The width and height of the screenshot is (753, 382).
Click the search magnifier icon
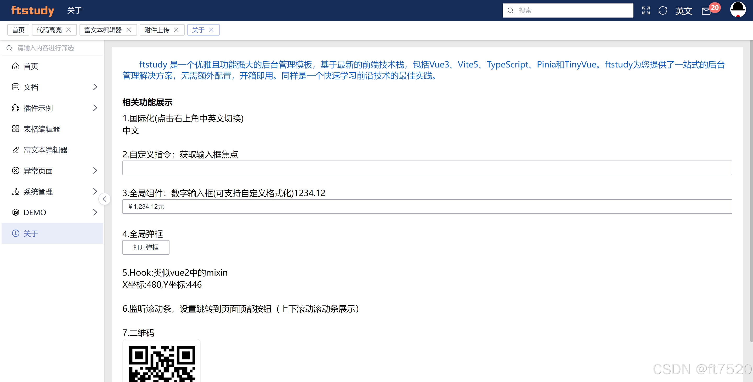510,10
